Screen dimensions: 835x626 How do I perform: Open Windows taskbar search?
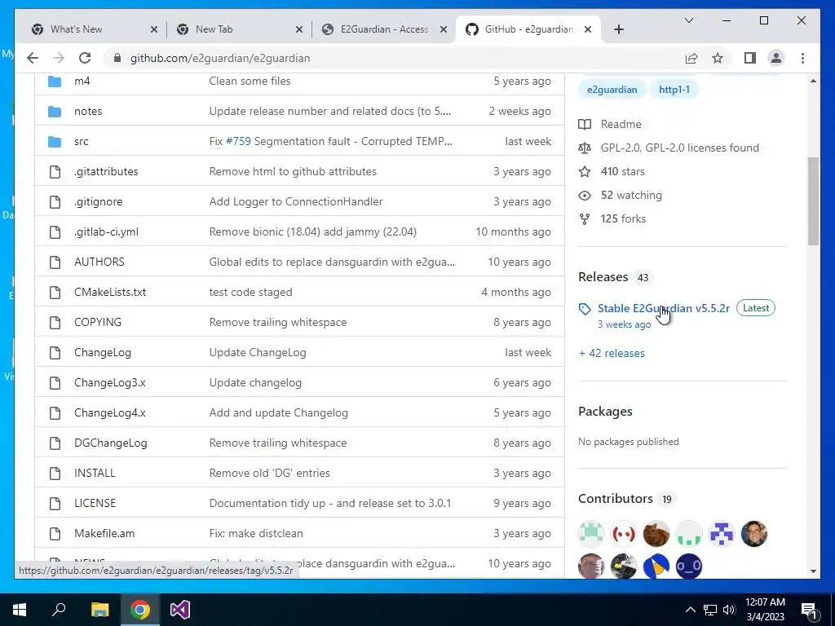point(59,610)
